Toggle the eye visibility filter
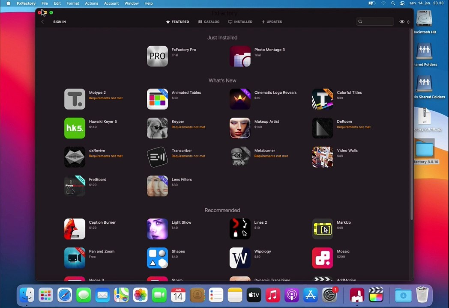The height and width of the screenshot is (308, 449). coord(402,22)
